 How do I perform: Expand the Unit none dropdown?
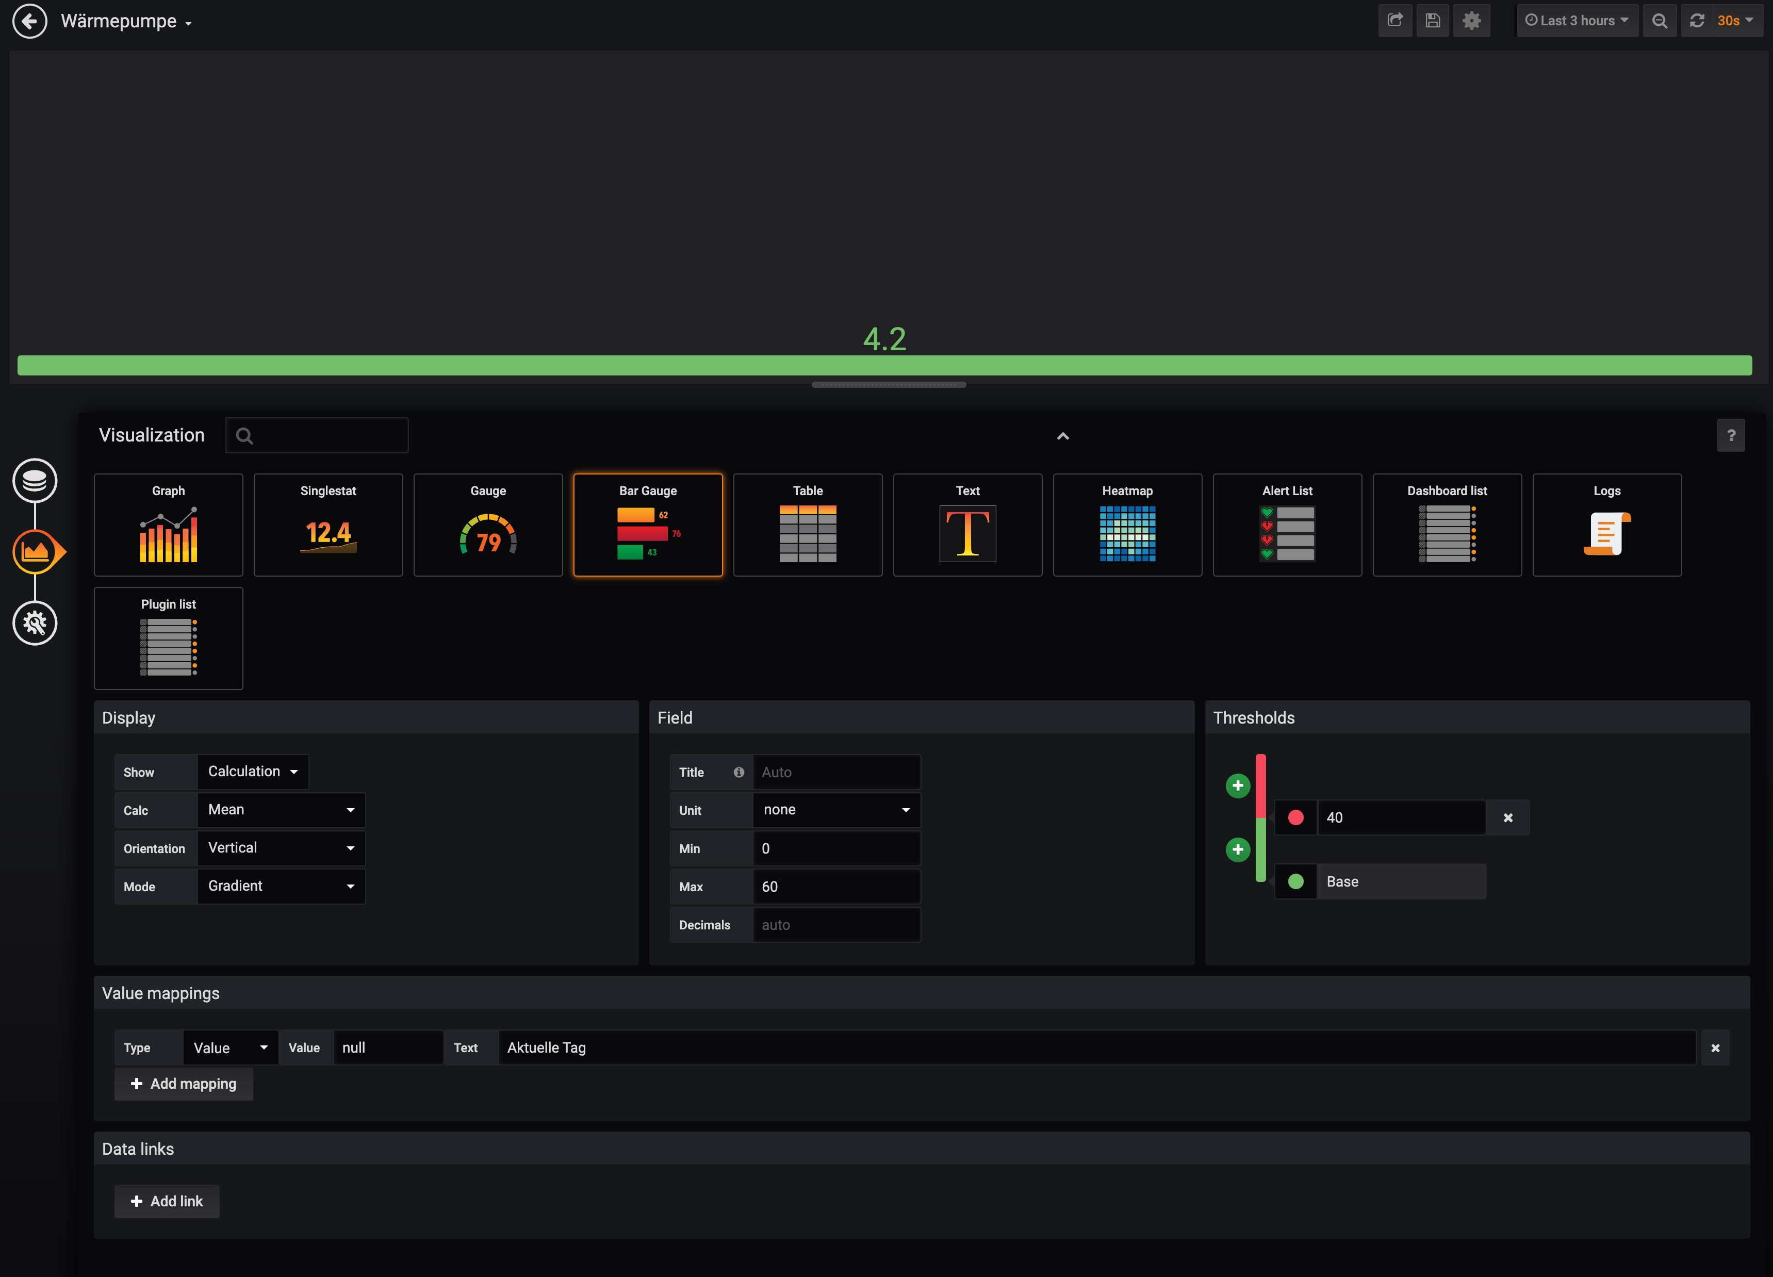(x=835, y=809)
